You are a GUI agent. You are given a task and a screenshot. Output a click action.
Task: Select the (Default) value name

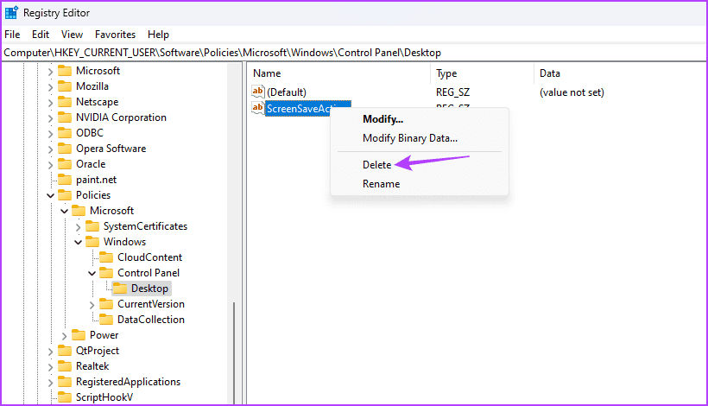[287, 92]
